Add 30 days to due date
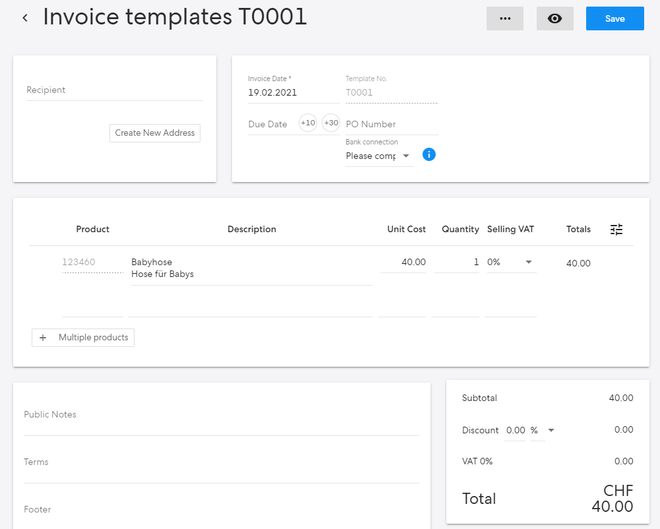This screenshot has height=529, width=660. point(331,123)
